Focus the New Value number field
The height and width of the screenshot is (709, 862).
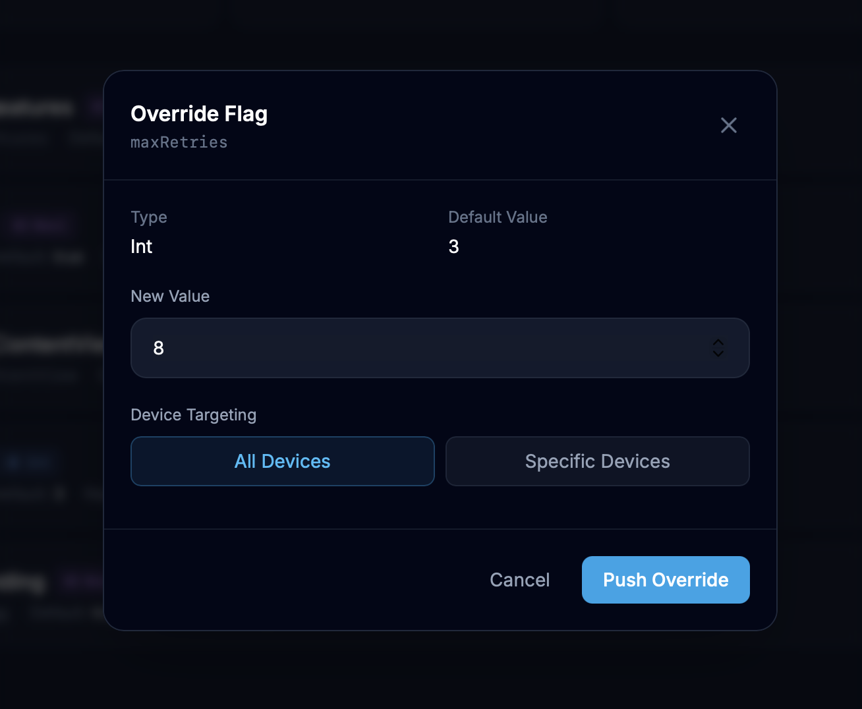(440, 348)
